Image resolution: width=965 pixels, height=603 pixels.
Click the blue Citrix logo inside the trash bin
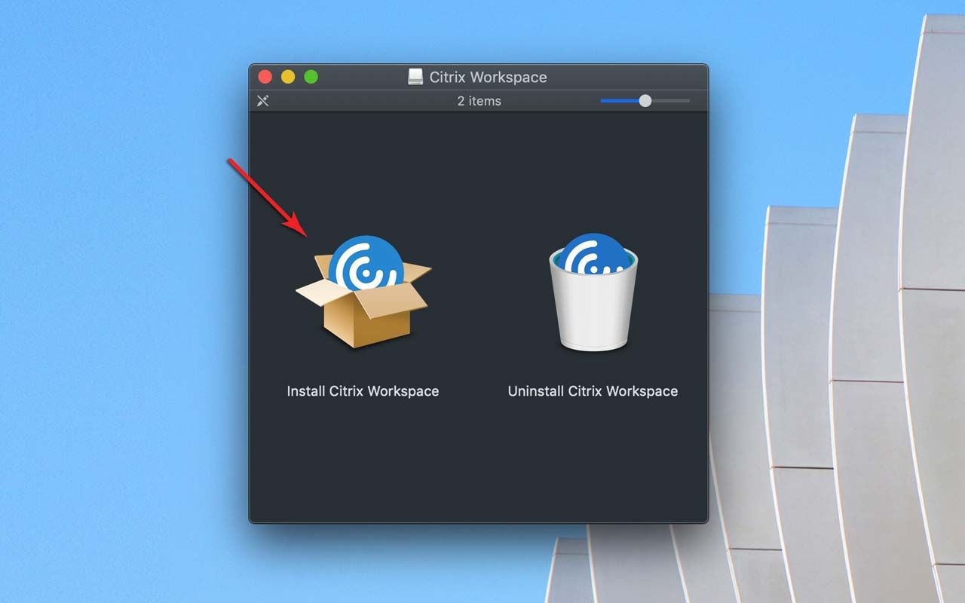(x=594, y=255)
